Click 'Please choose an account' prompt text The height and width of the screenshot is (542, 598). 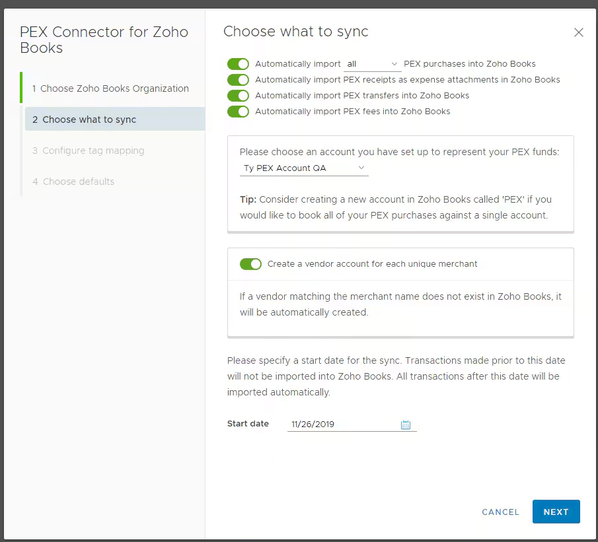pos(399,152)
